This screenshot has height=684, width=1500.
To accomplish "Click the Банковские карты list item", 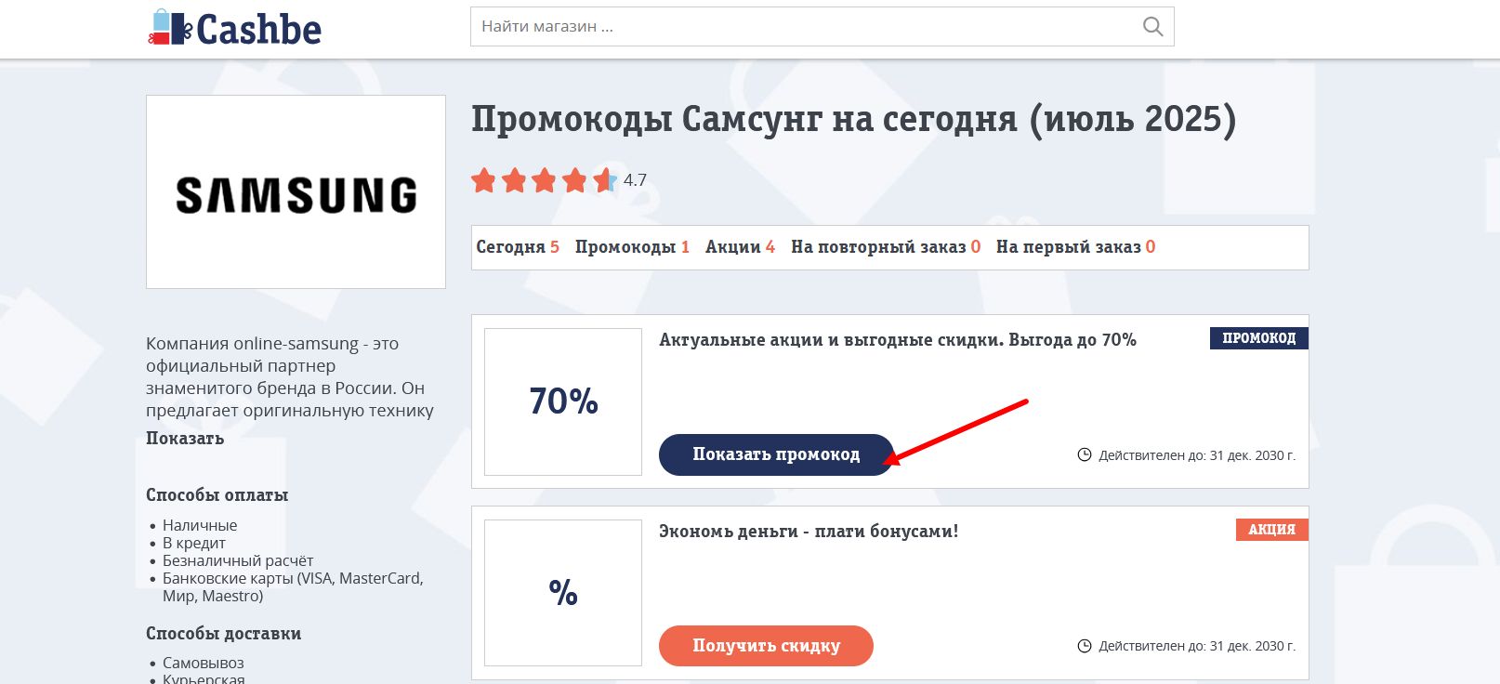I will coord(293,587).
